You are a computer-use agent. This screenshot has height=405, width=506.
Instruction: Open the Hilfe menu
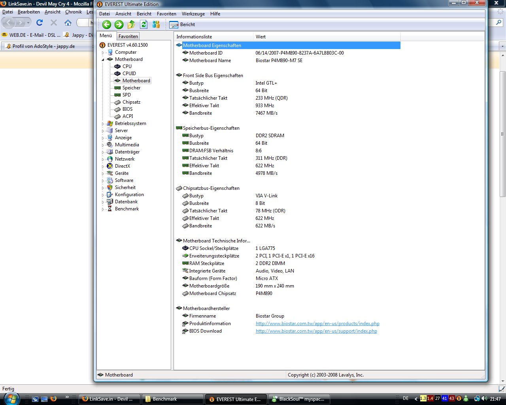coord(215,14)
